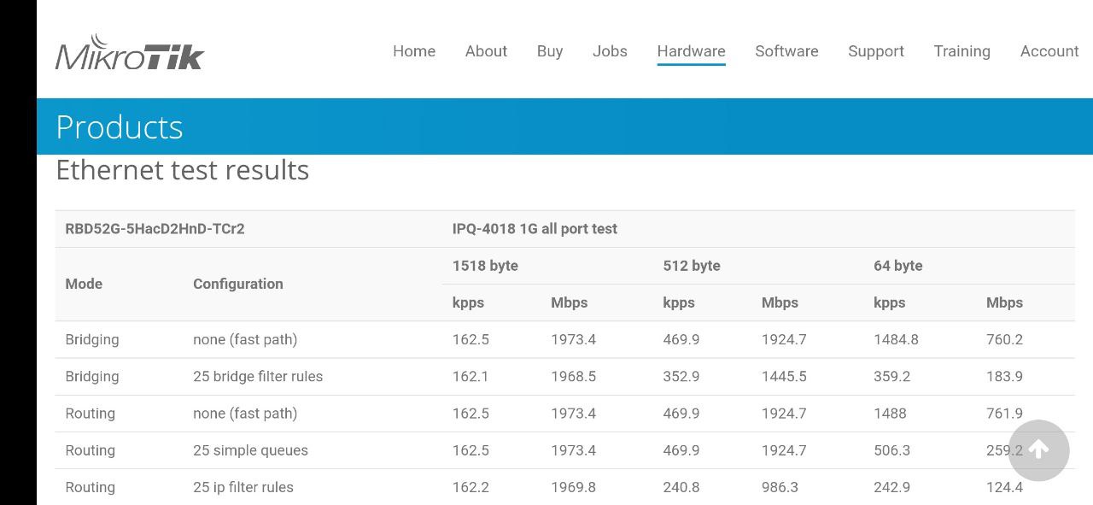The image size is (1093, 505).
Task: Click the Configuration column header
Action: coord(238,284)
